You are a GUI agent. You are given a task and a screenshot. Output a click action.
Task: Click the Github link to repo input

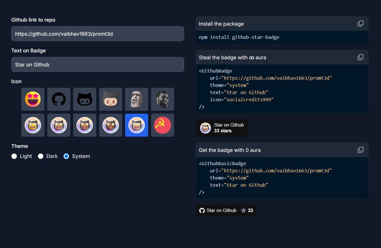point(98,34)
